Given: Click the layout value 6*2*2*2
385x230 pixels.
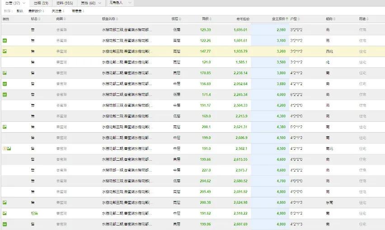Looking at the screenshot, I should pos(296,95).
